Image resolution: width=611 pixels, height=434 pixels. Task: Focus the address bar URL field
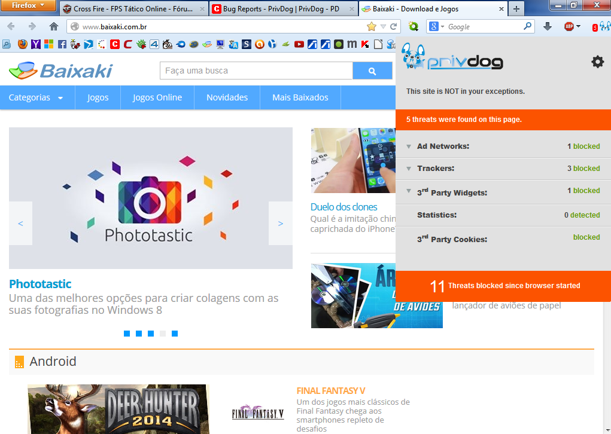pyautogui.click(x=222, y=26)
